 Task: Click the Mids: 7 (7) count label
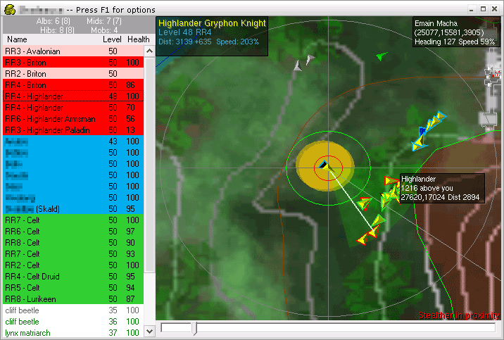coord(104,21)
